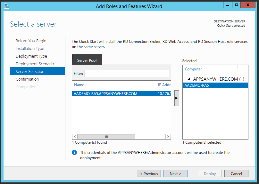Click the blue information icon
This screenshot has width=259, height=184.
click(74, 153)
